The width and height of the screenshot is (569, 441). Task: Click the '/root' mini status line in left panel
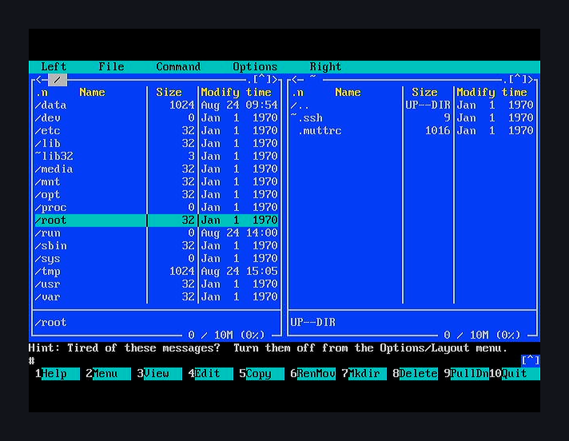pos(51,322)
